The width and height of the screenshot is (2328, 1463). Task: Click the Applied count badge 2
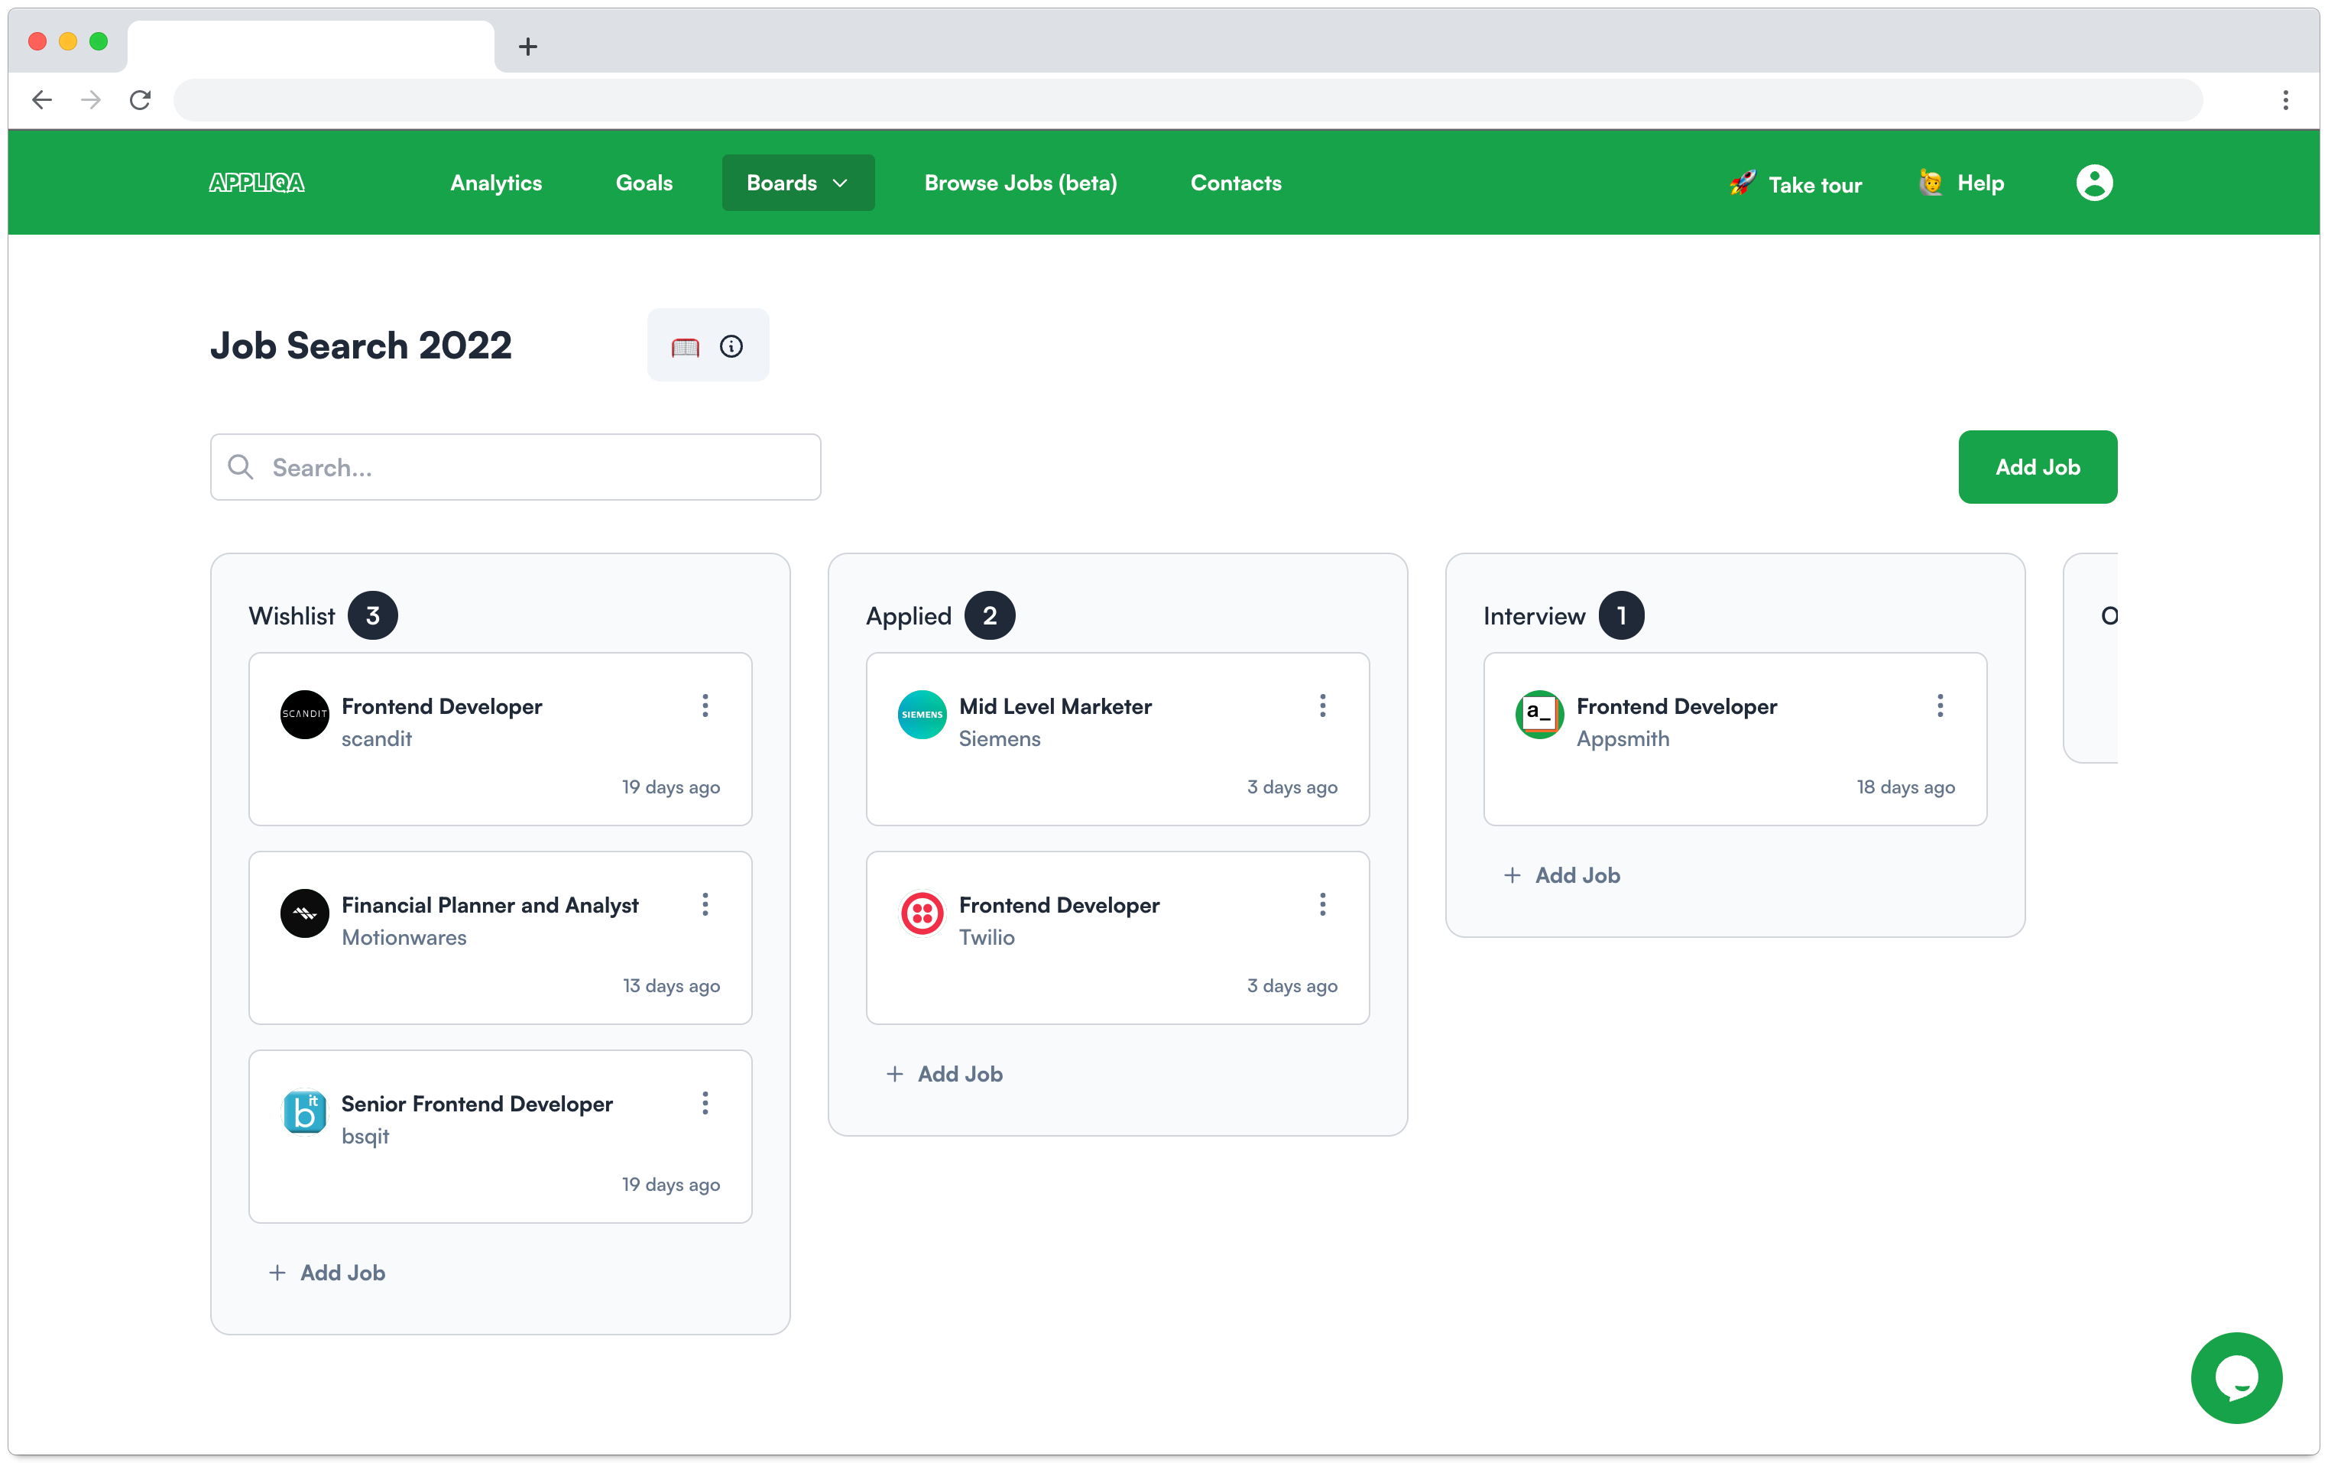989,615
